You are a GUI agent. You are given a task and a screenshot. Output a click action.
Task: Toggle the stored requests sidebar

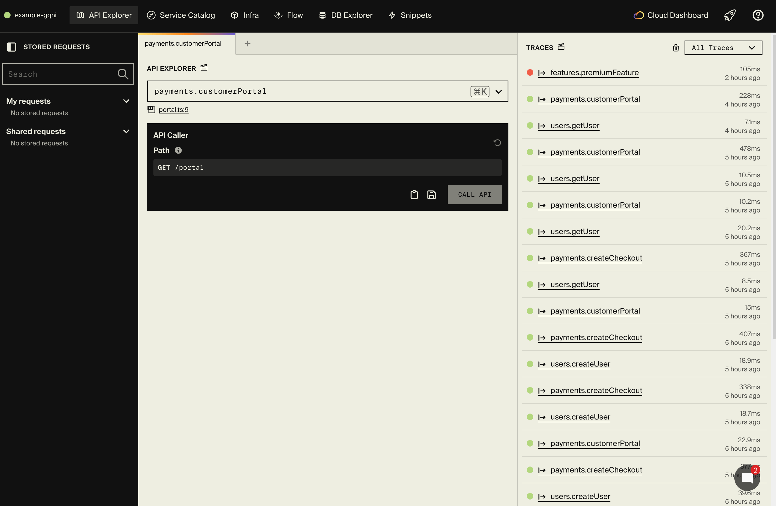[11, 47]
